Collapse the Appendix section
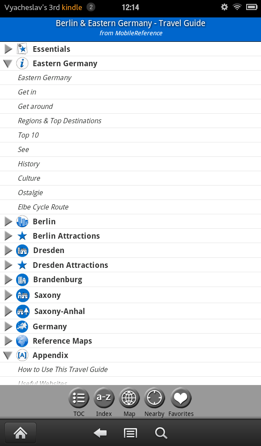The image size is (261, 446). 8,355
